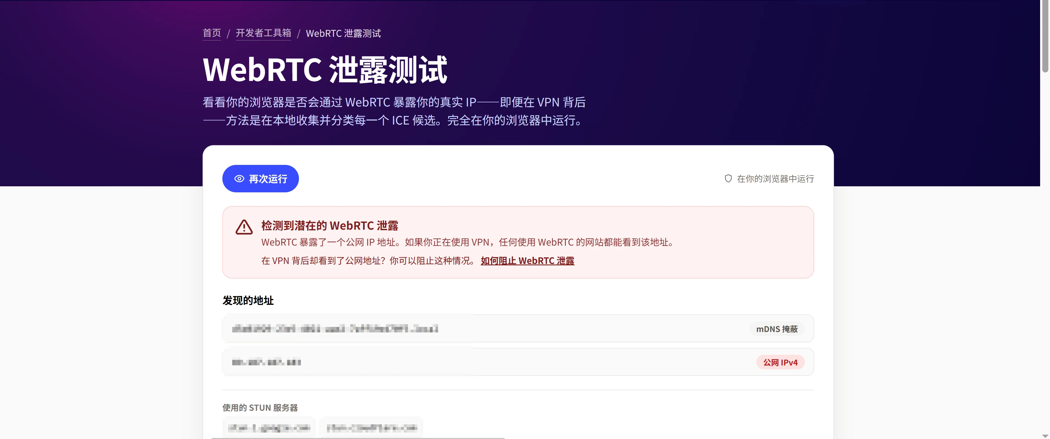Click the first STUN server chip

tap(269, 427)
